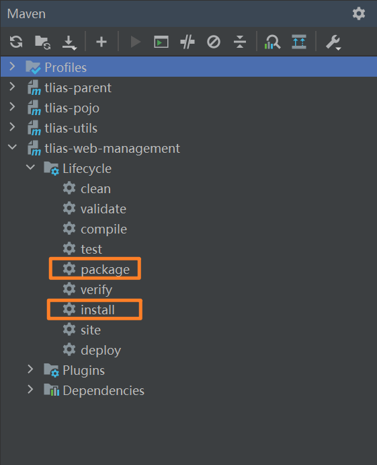
Task: Toggle Skip Tests mode icon
Action: (214, 42)
